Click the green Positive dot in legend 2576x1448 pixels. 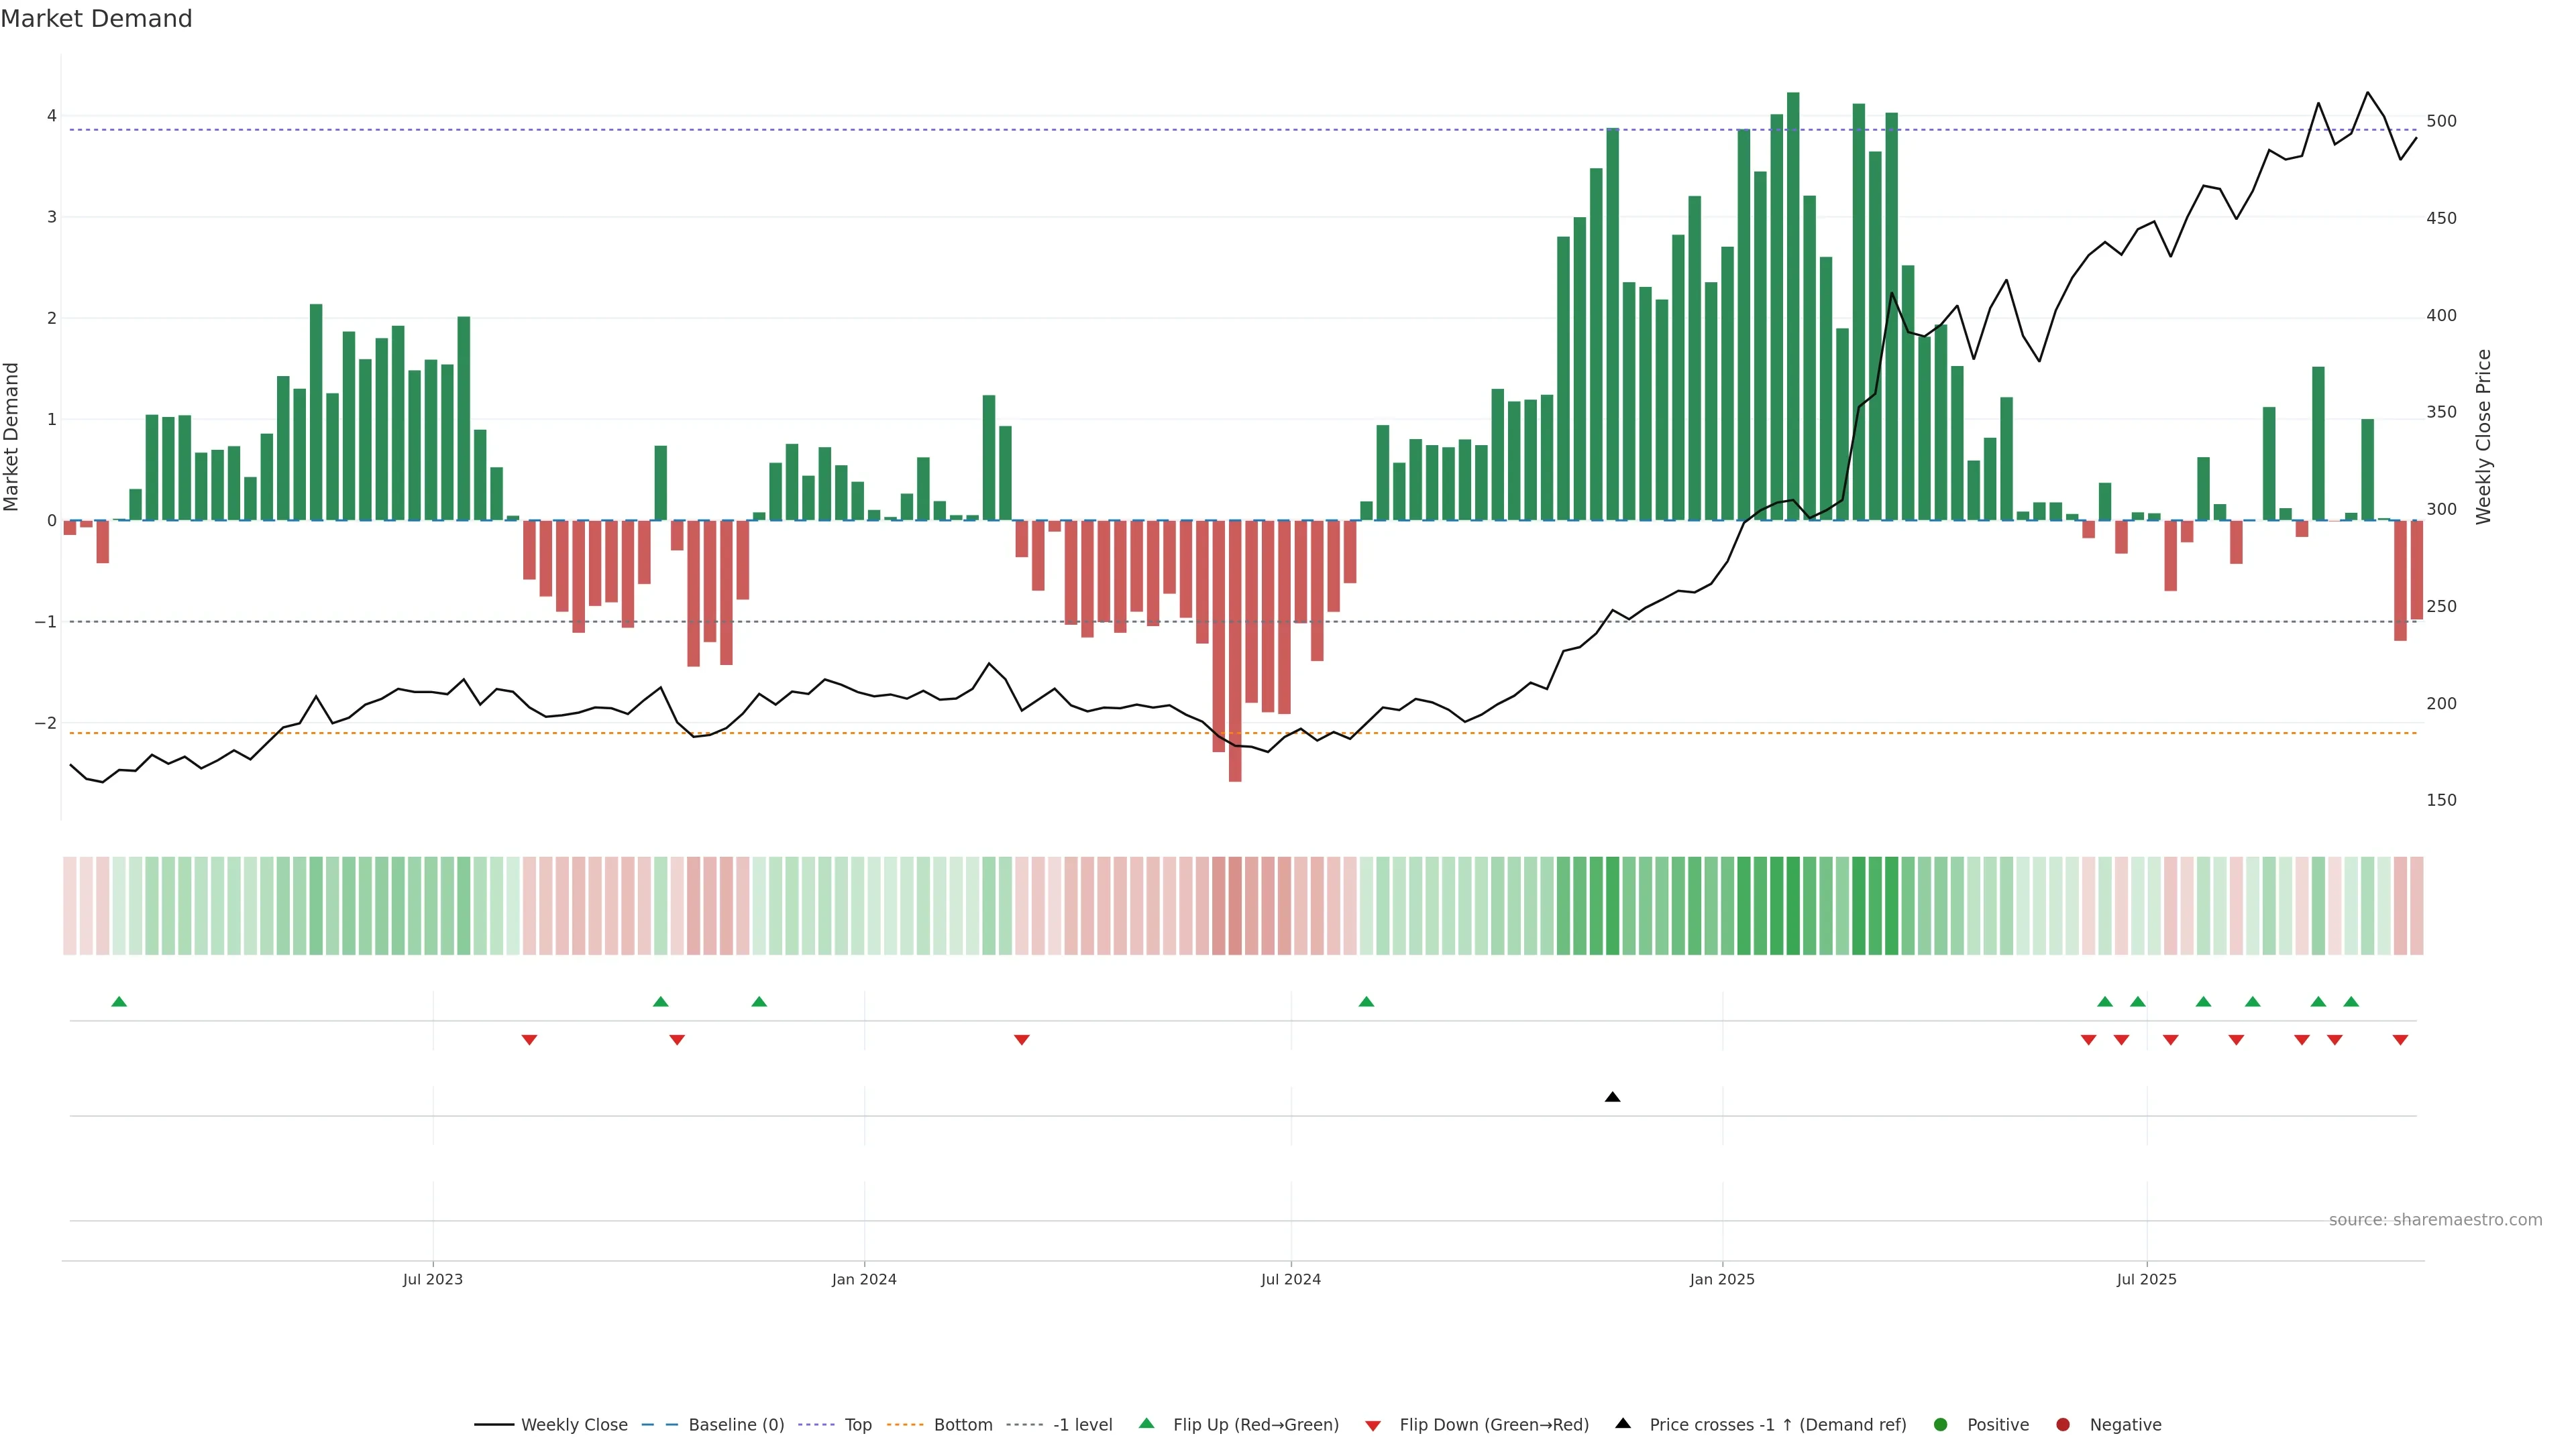tap(1940, 1424)
